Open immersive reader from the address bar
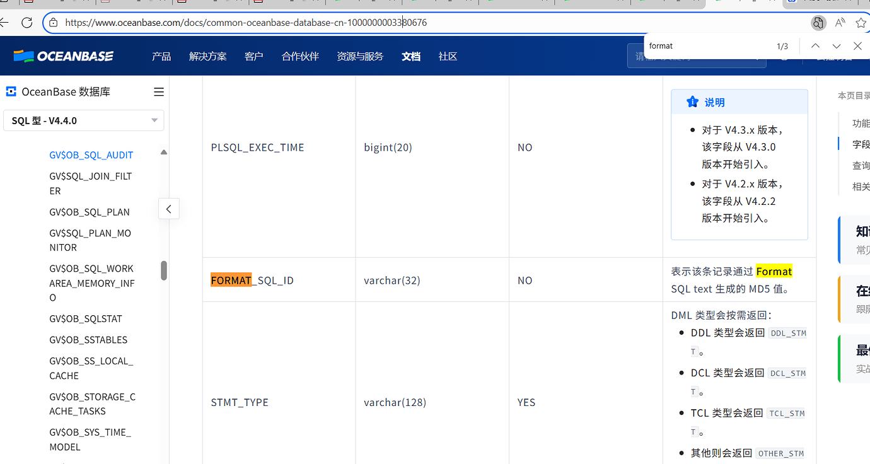870x464 pixels. coord(818,23)
